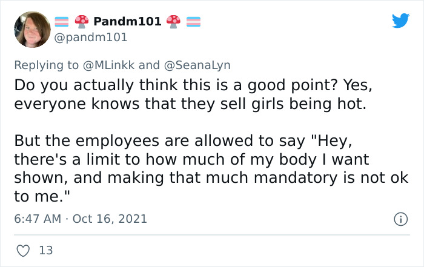Click the striped flag emoji right of the name
The image size is (424, 267).
pos(193,22)
